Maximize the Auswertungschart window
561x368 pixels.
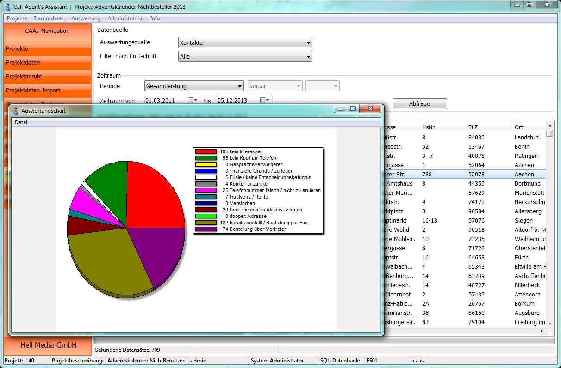(x=353, y=109)
